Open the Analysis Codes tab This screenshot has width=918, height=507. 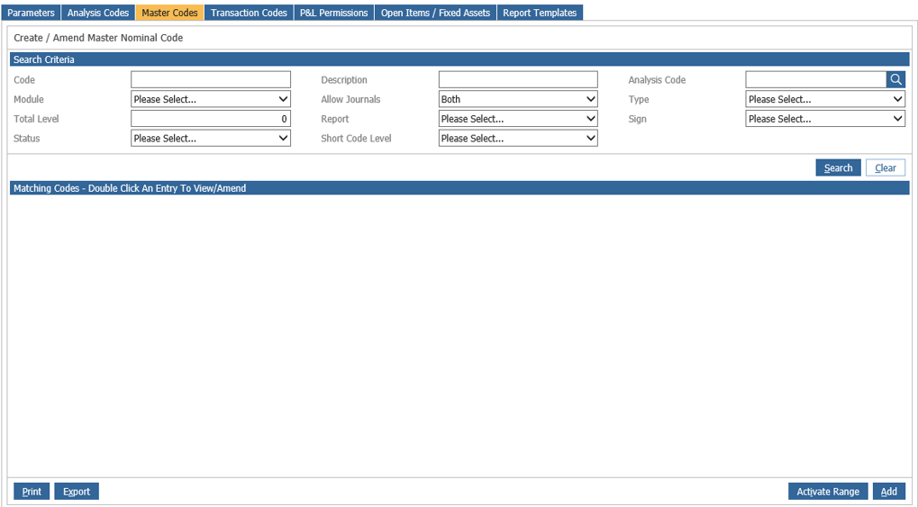(98, 13)
